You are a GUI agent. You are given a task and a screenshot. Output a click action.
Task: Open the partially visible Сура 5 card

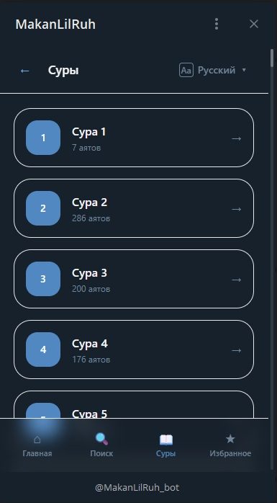tap(134, 404)
